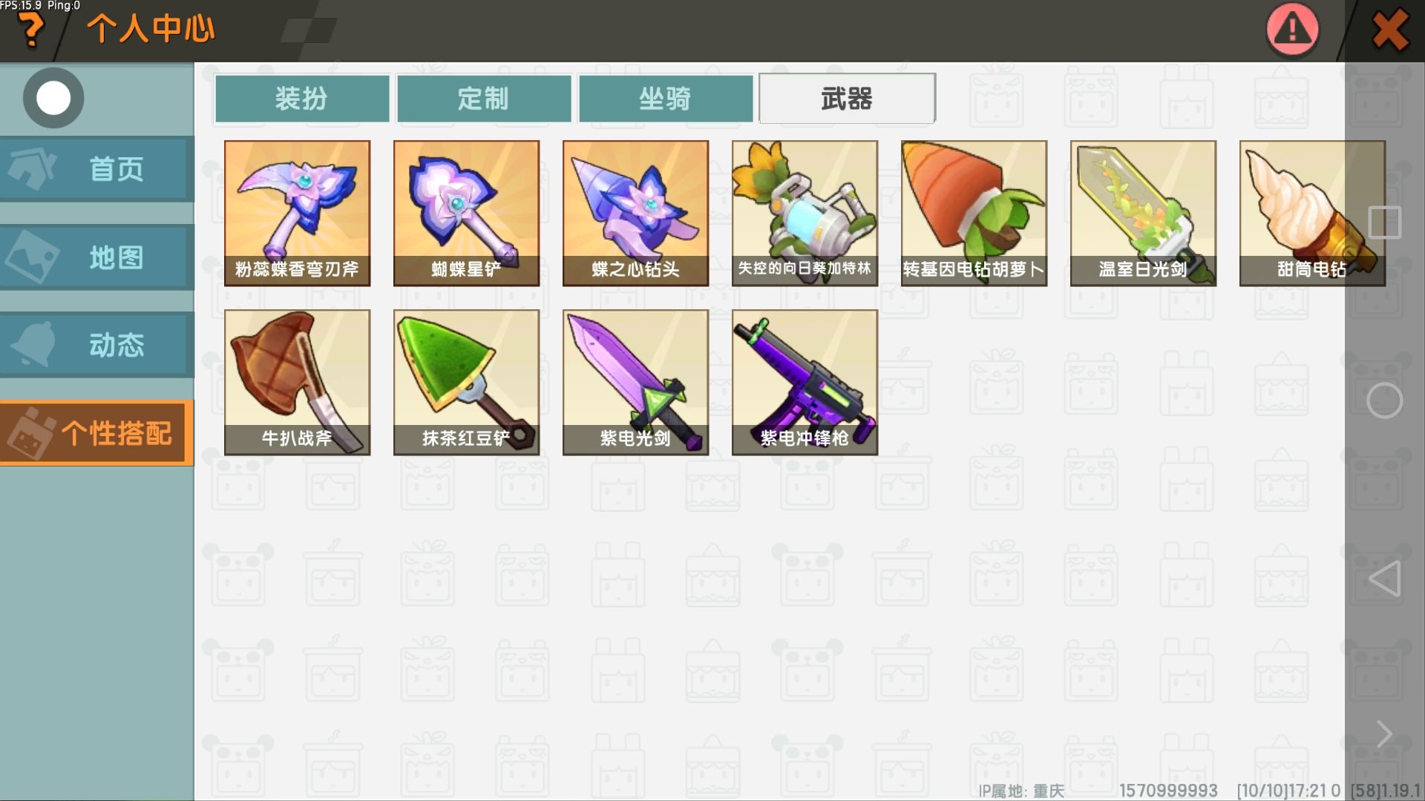1425x801 pixels.
Task: Open the 定制 tab
Action: [x=483, y=98]
